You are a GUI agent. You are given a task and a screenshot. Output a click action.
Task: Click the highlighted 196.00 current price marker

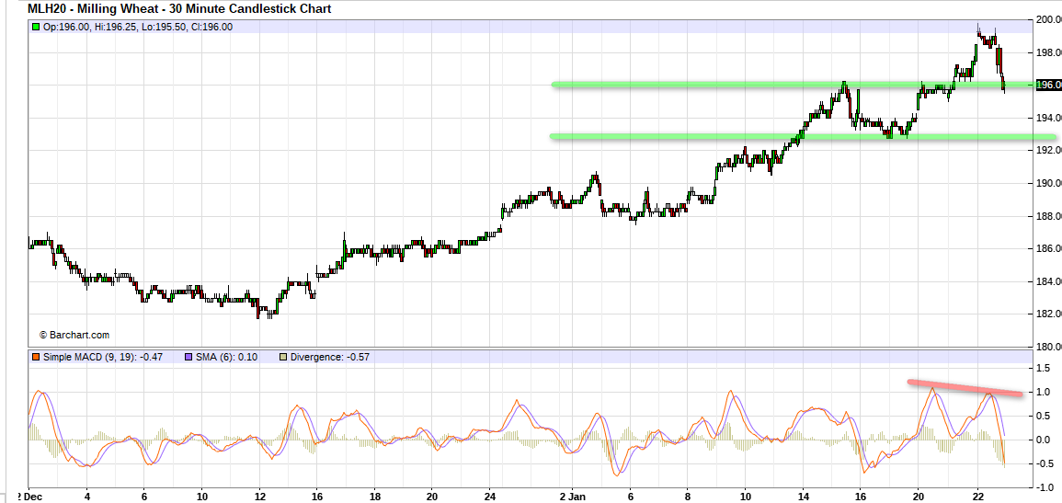(1048, 86)
